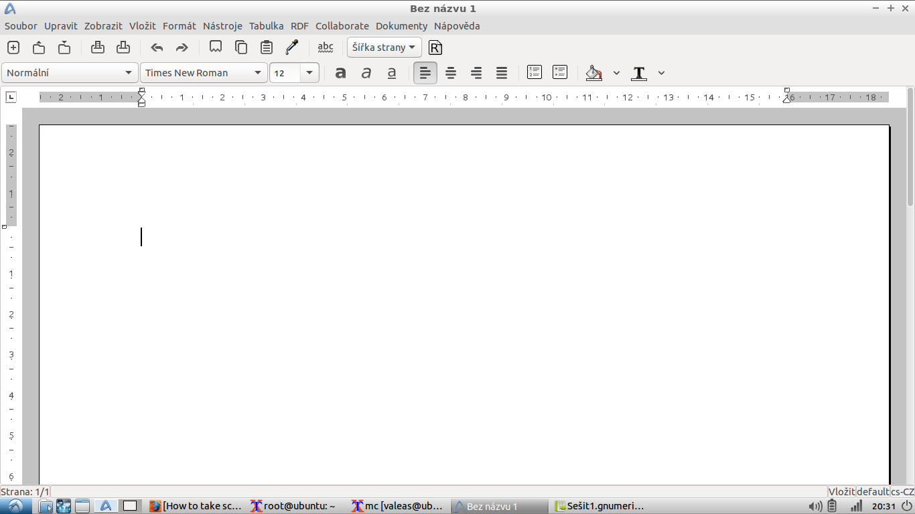Toggle underline formatting
Image resolution: width=915 pixels, height=514 pixels.
click(392, 73)
